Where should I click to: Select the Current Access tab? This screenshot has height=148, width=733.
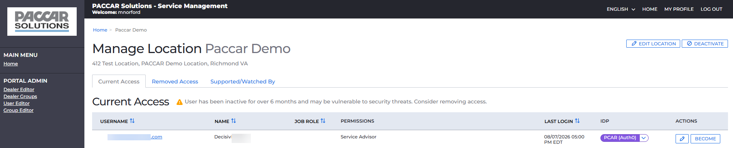click(119, 81)
